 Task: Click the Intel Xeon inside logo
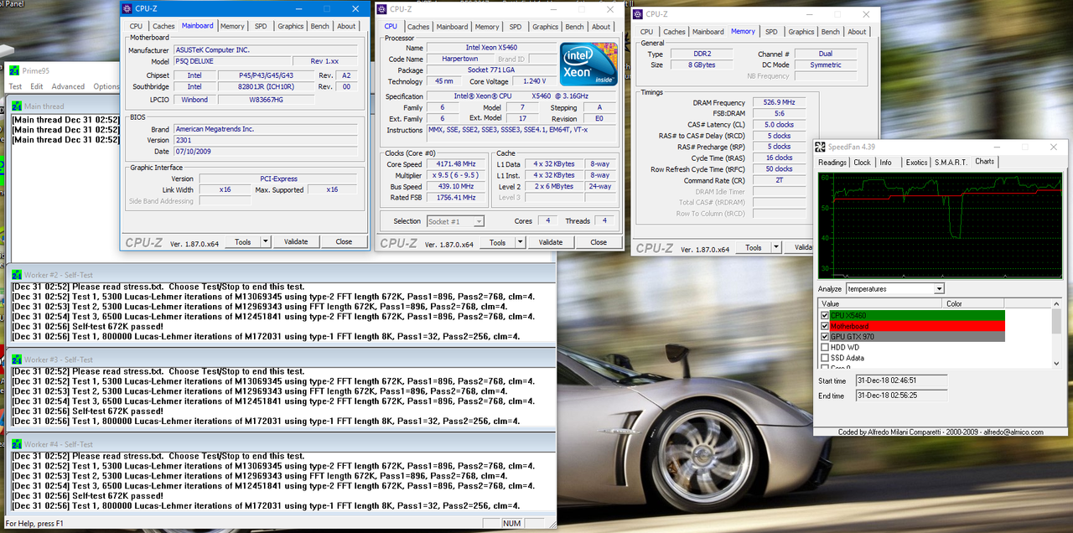click(589, 64)
